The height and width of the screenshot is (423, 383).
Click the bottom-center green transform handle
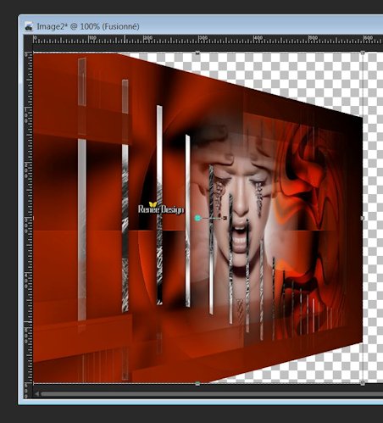coord(197,383)
